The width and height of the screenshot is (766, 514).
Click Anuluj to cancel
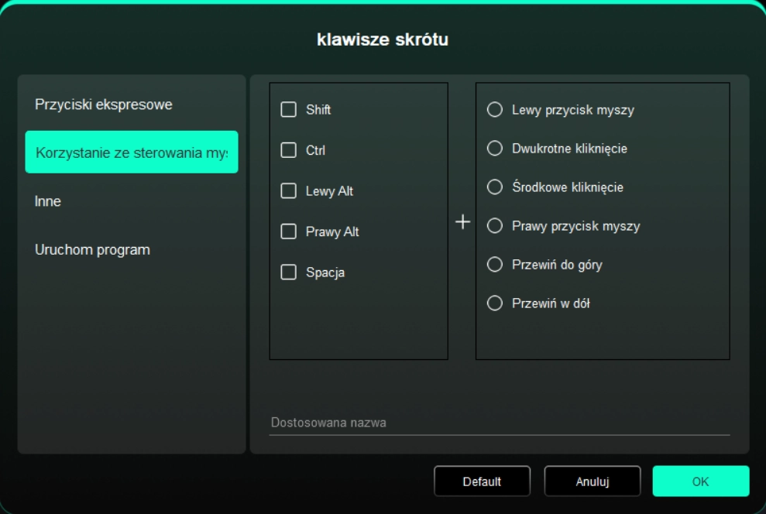coord(592,481)
